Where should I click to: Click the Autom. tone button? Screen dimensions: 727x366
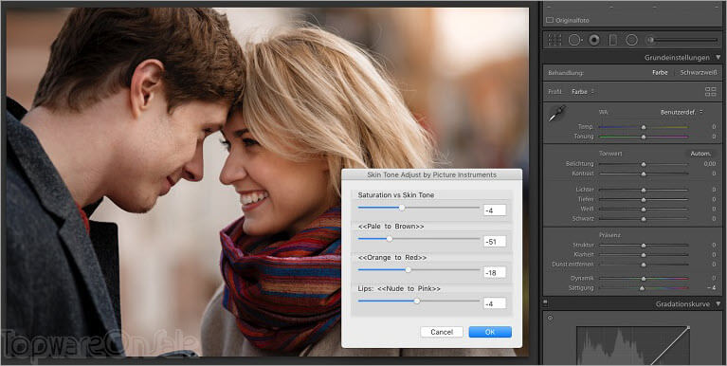click(x=700, y=154)
